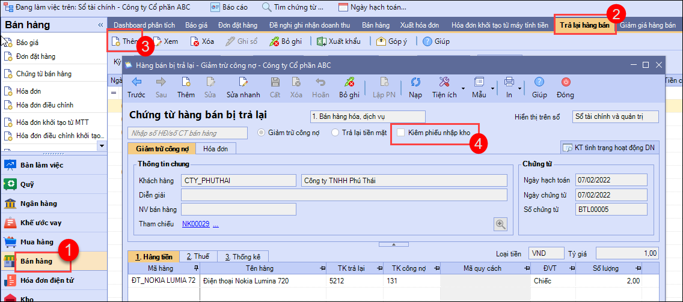The image size is (683, 302).
Task: Open the Hóa đơn tab in the dialog
Action: coord(215,148)
